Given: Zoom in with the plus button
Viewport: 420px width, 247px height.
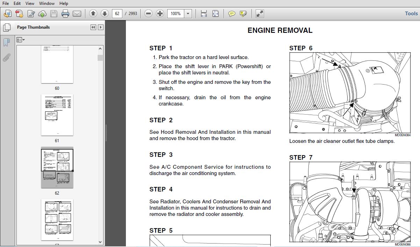Looking at the screenshot, I should click(160, 14).
